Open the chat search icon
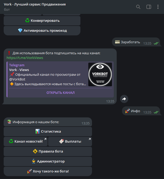Viewport: 164px width, 179px height. coord(138,7)
